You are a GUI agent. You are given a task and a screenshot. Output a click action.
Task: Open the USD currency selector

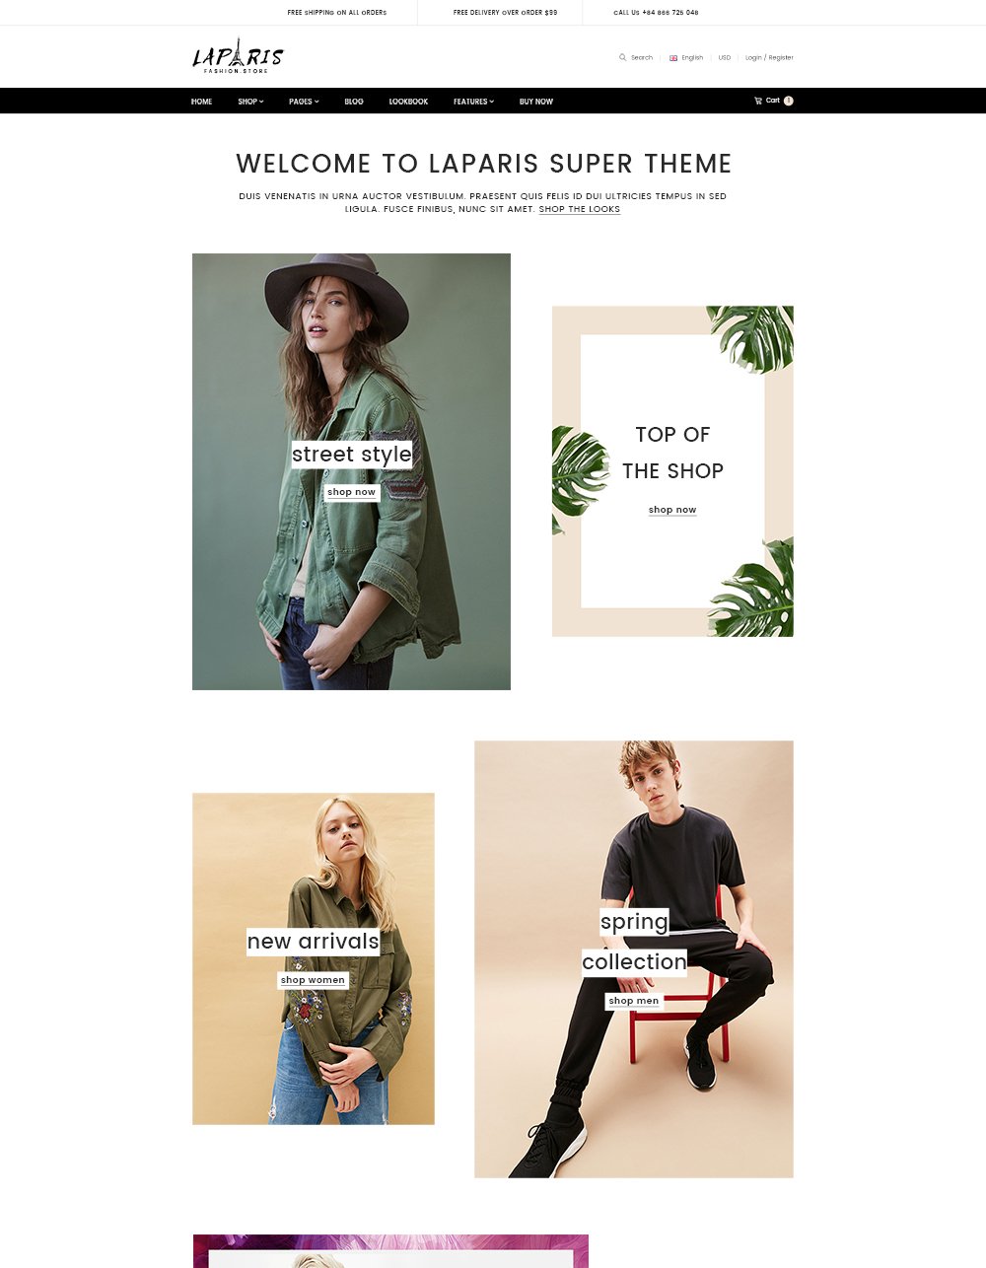coord(725,58)
